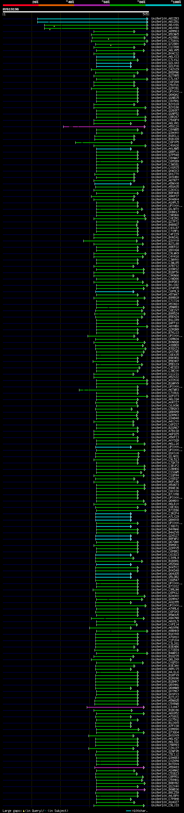Screen dimensions: 184x813
Task: Click the white query sequence bar
Action: [x=76, y=12]
